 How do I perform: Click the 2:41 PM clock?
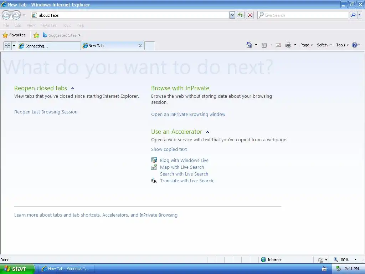pos(352,269)
